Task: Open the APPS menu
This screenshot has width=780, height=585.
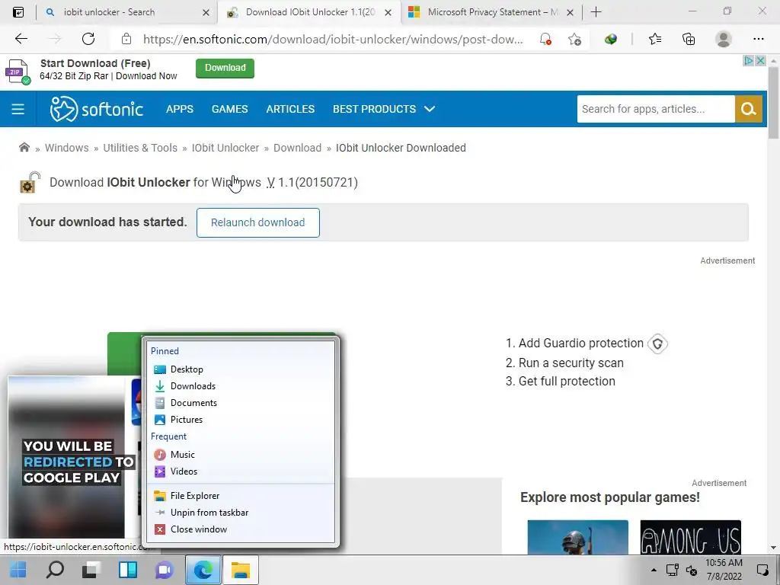Action: 180,109
